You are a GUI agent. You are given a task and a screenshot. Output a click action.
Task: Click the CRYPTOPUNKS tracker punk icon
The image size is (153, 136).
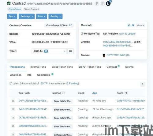[x=104, y=55]
